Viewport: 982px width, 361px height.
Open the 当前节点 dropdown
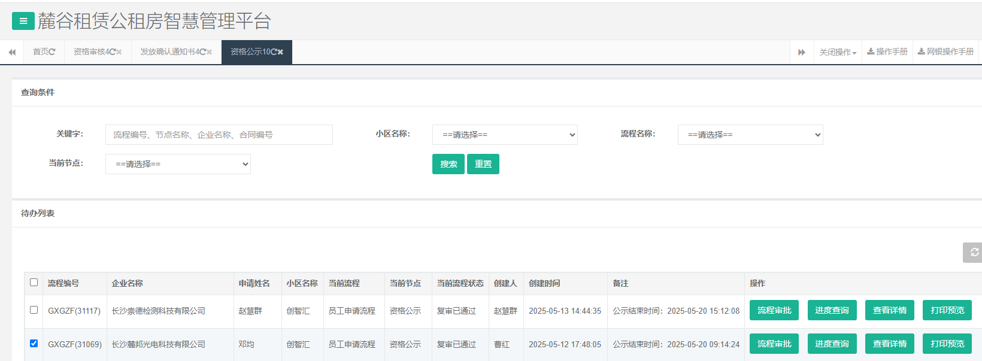click(x=178, y=164)
